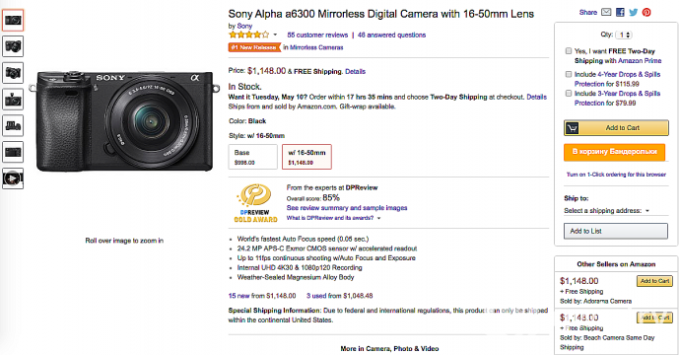Expand What is DPReview and its awards

[x=333, y=218]
